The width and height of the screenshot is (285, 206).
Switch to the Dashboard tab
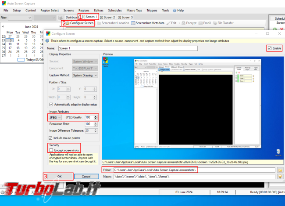(72, 17)
